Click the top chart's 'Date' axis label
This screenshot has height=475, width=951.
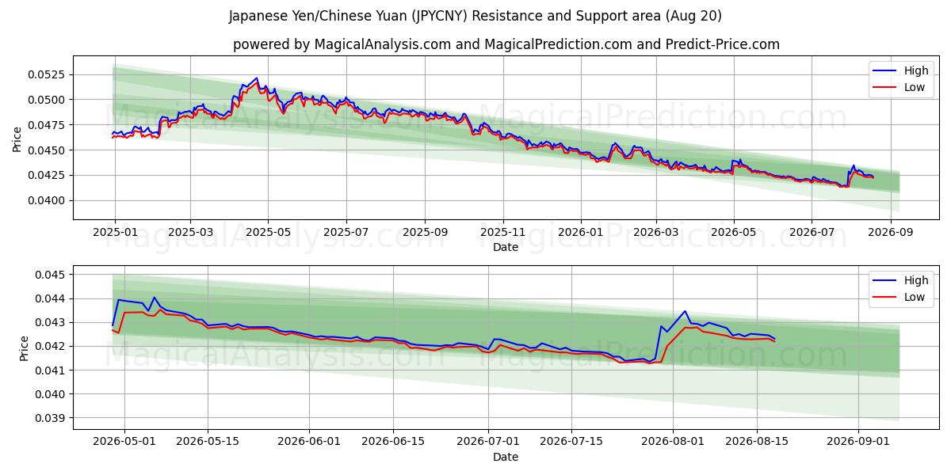point(506,248)
